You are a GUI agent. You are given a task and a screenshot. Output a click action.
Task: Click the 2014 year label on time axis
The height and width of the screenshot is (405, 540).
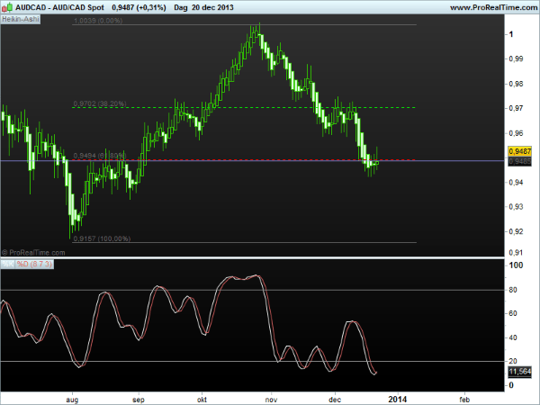tap(398, 400)
